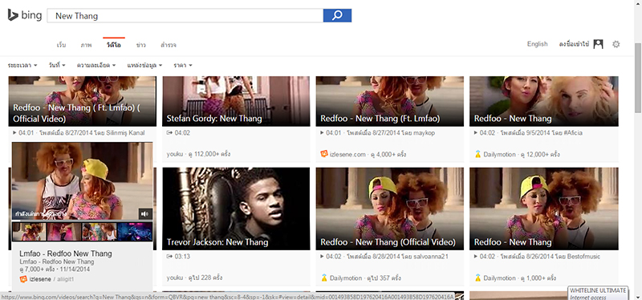The height and width of the screenshot is (300, 642).
Task: Switch to the ภาพ images tab
Action: pos(86,45)
